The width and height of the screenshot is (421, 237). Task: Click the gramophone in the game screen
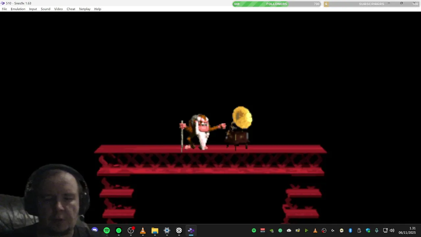coord(240,128)
